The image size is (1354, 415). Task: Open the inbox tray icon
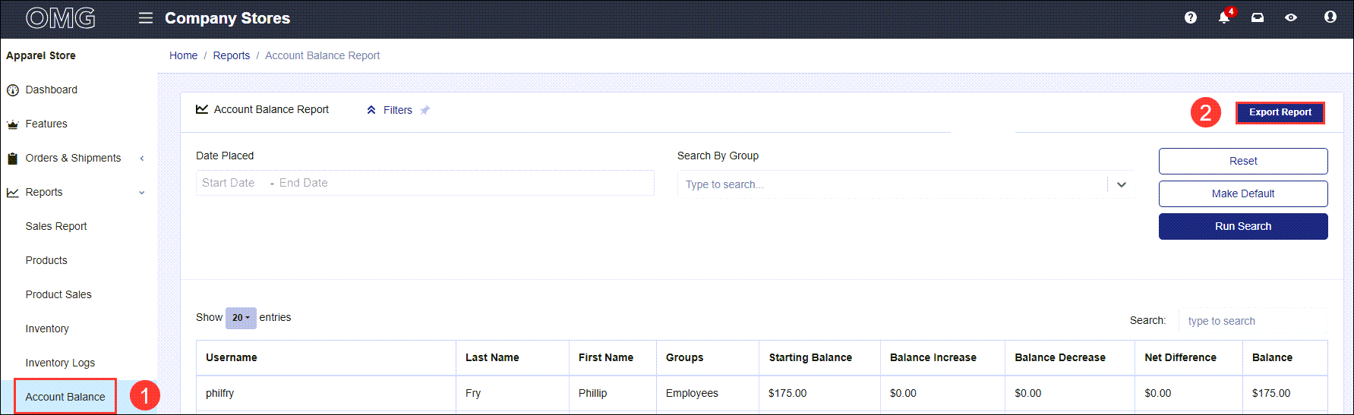(x=1258, y=17)
